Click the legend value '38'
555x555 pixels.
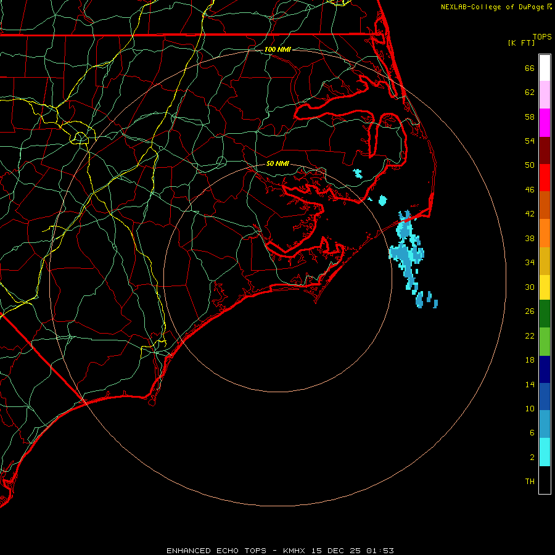[530, 238]
